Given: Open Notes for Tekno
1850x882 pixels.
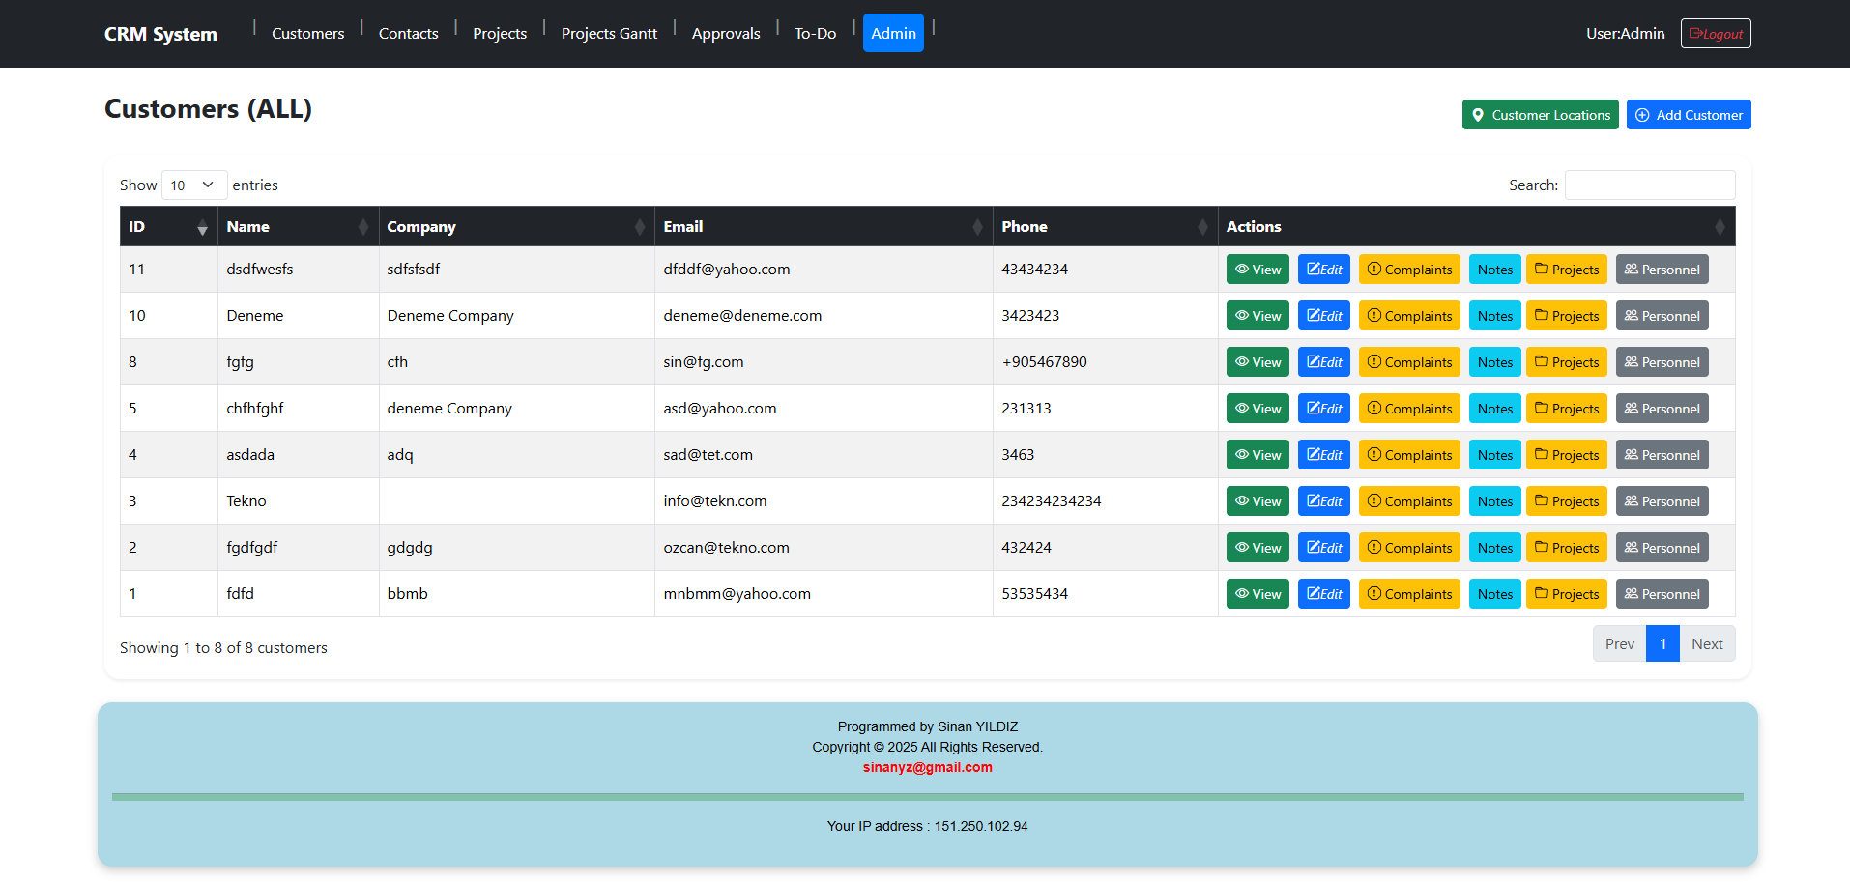Looking at the screenshot, I should tap(1494, 501).
